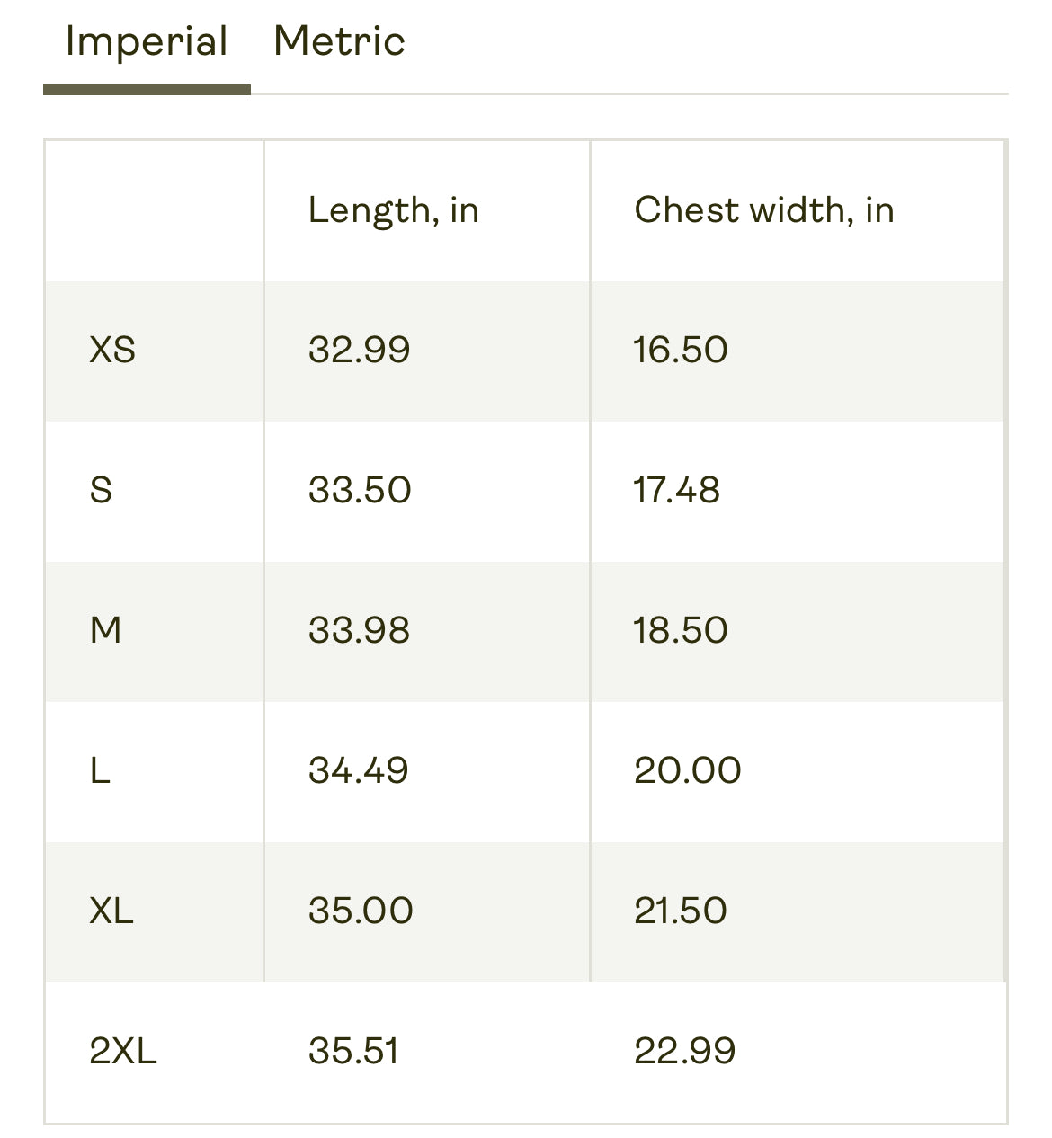
Task: Switch to the Metric tab
Action: [339, 42]
